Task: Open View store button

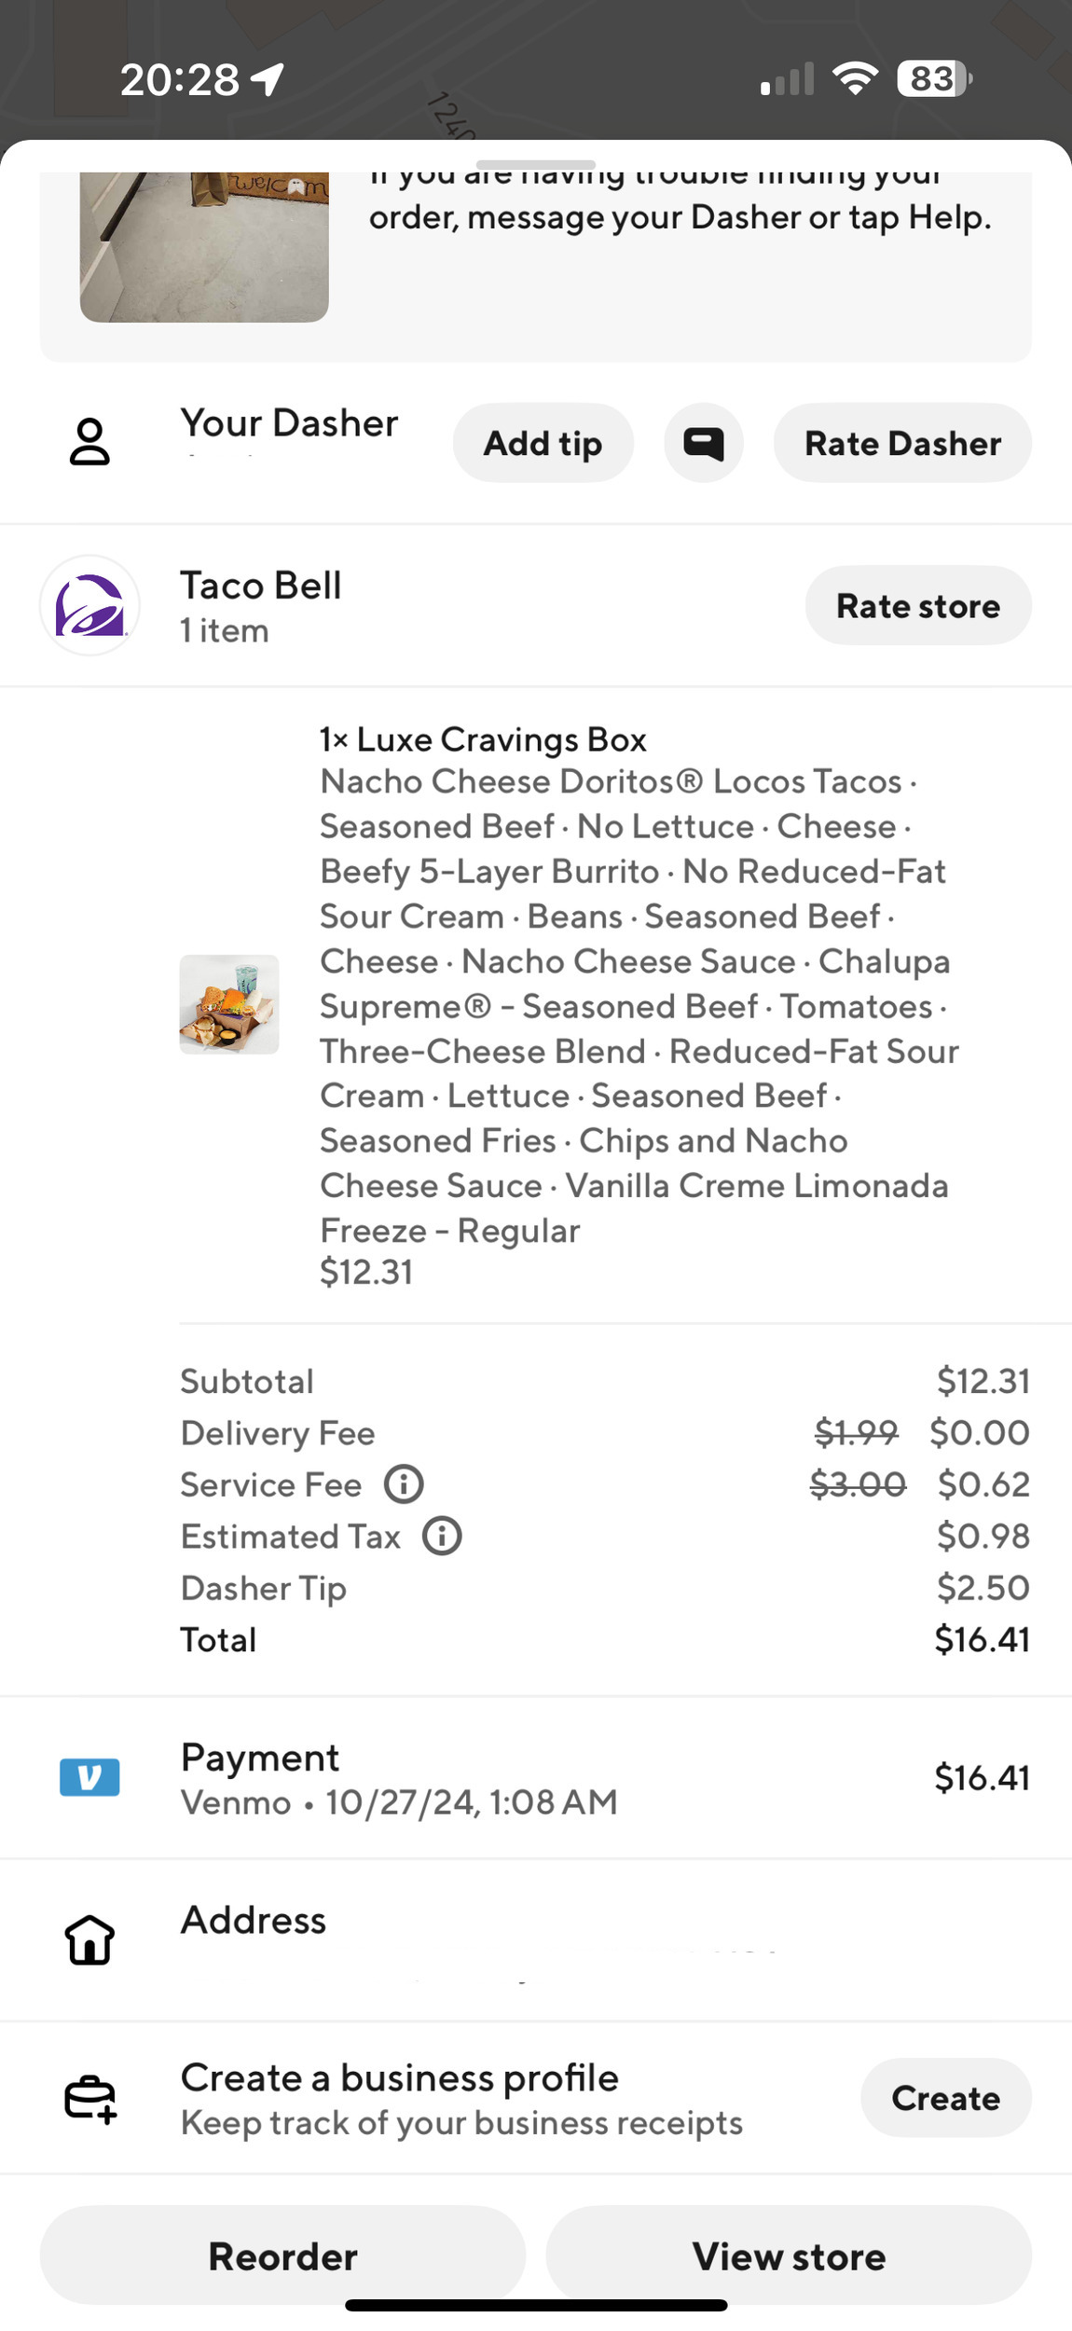Action: tap(789, 2256)
